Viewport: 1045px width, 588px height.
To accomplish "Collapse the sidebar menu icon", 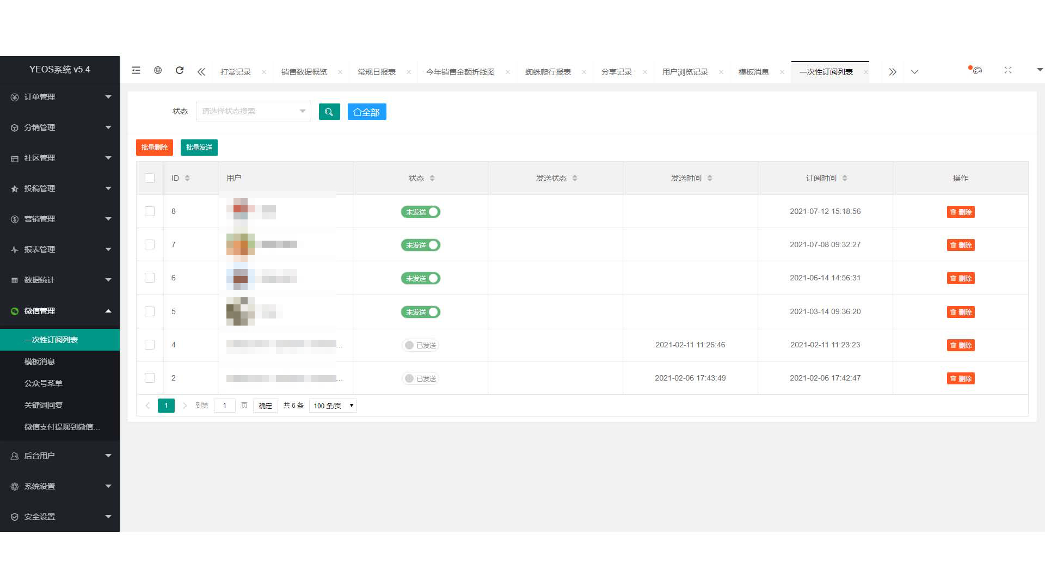I will (136, 70).
